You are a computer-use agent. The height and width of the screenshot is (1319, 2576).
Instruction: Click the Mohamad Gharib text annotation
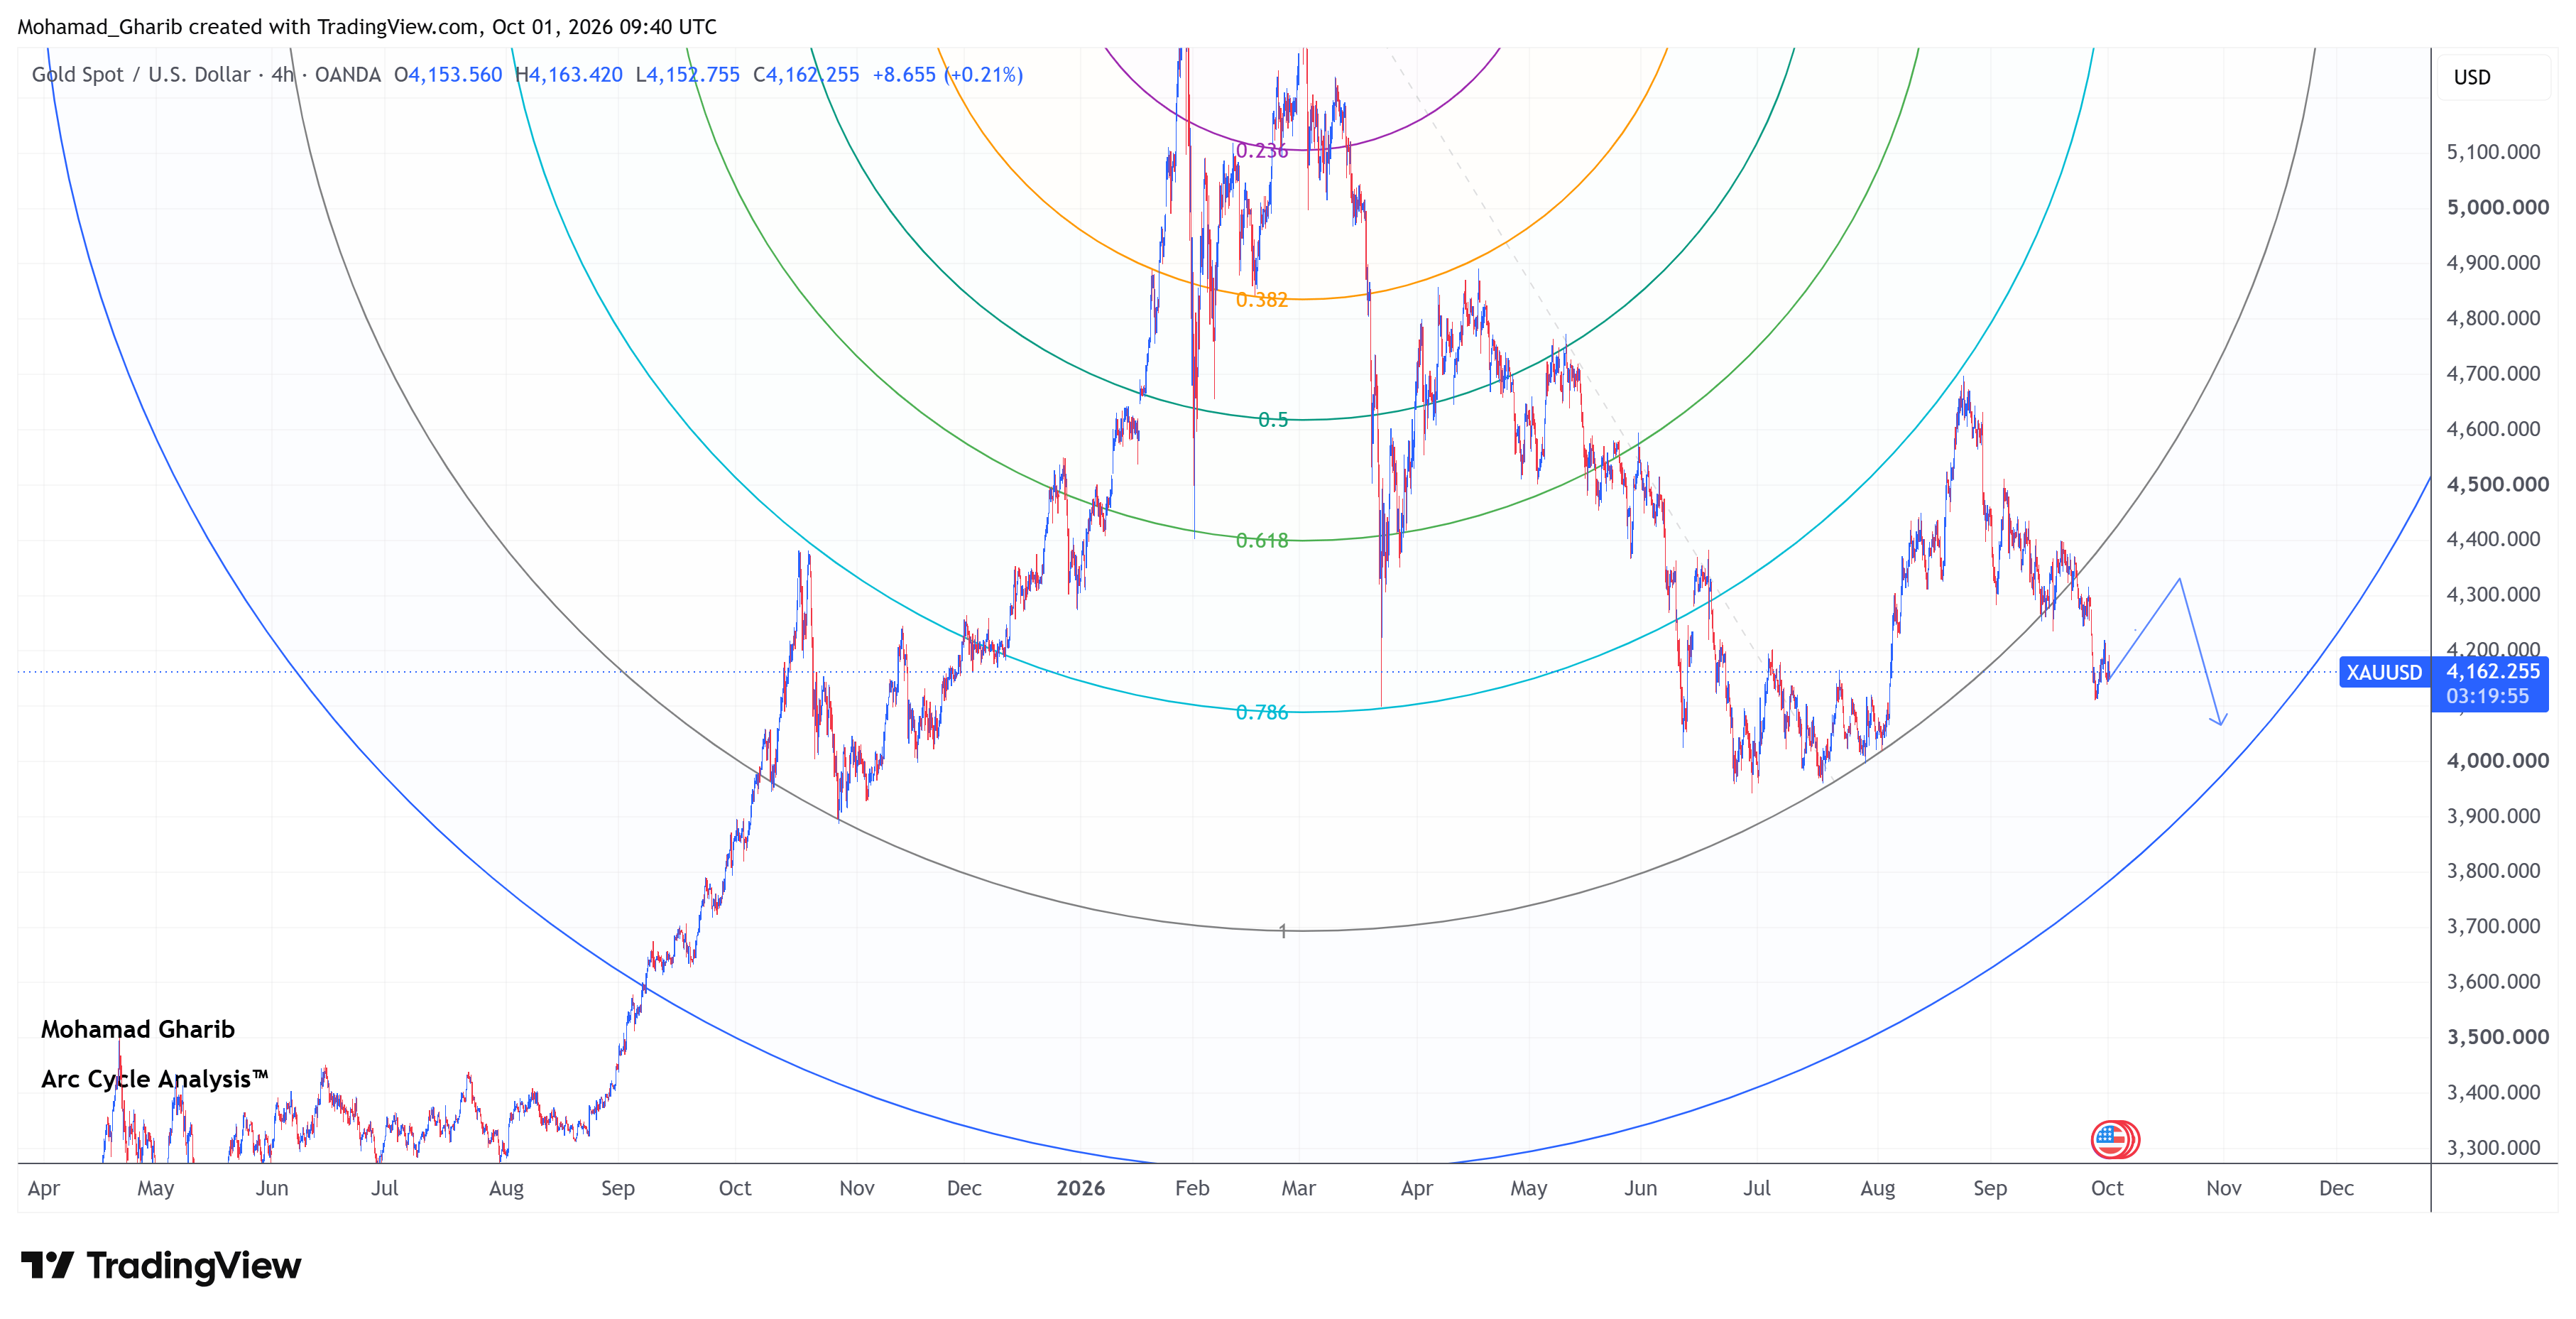click(x=138, y=1029)
